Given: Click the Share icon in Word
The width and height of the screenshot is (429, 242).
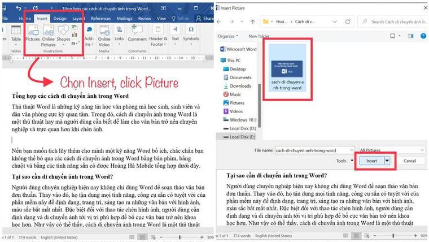Looking at the screenshot, I should (199, 18).
